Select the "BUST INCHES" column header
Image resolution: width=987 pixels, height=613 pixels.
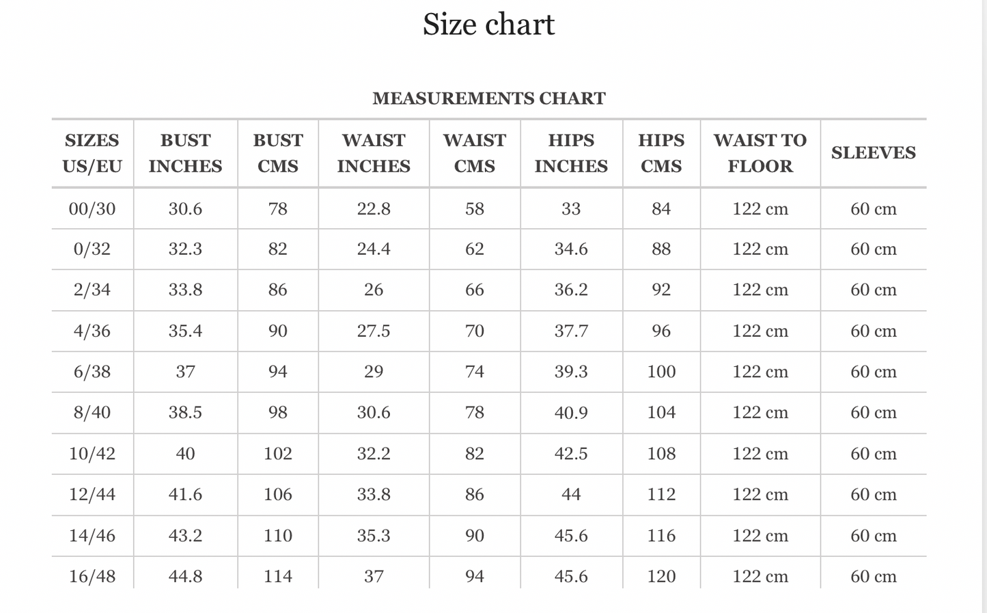(185, 153)
